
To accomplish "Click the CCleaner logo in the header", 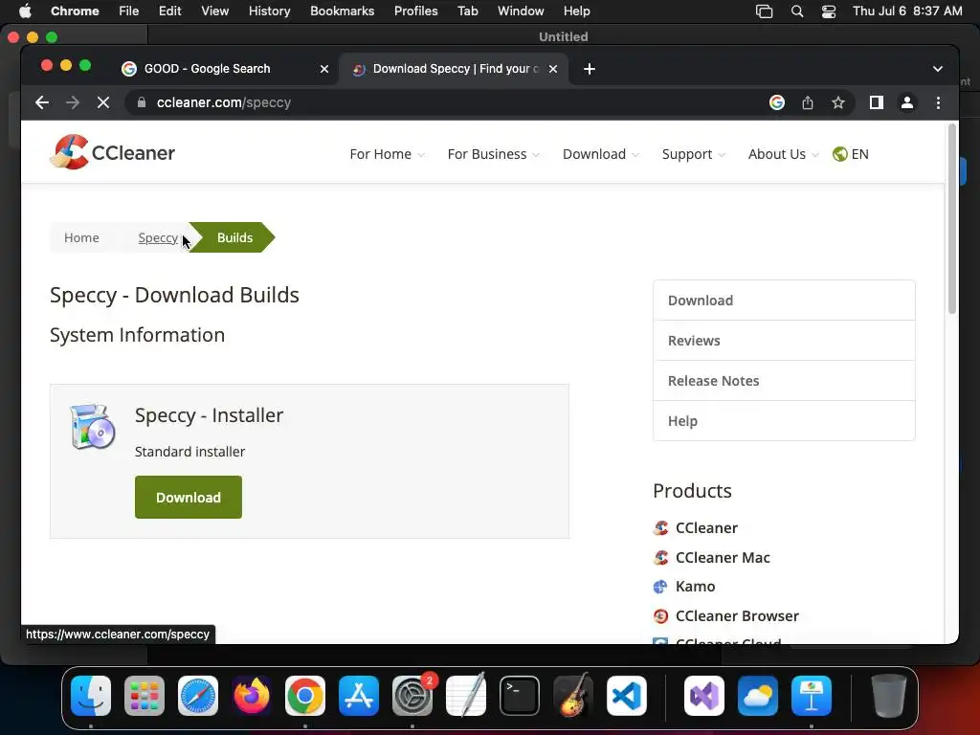I will coord(113,152).
